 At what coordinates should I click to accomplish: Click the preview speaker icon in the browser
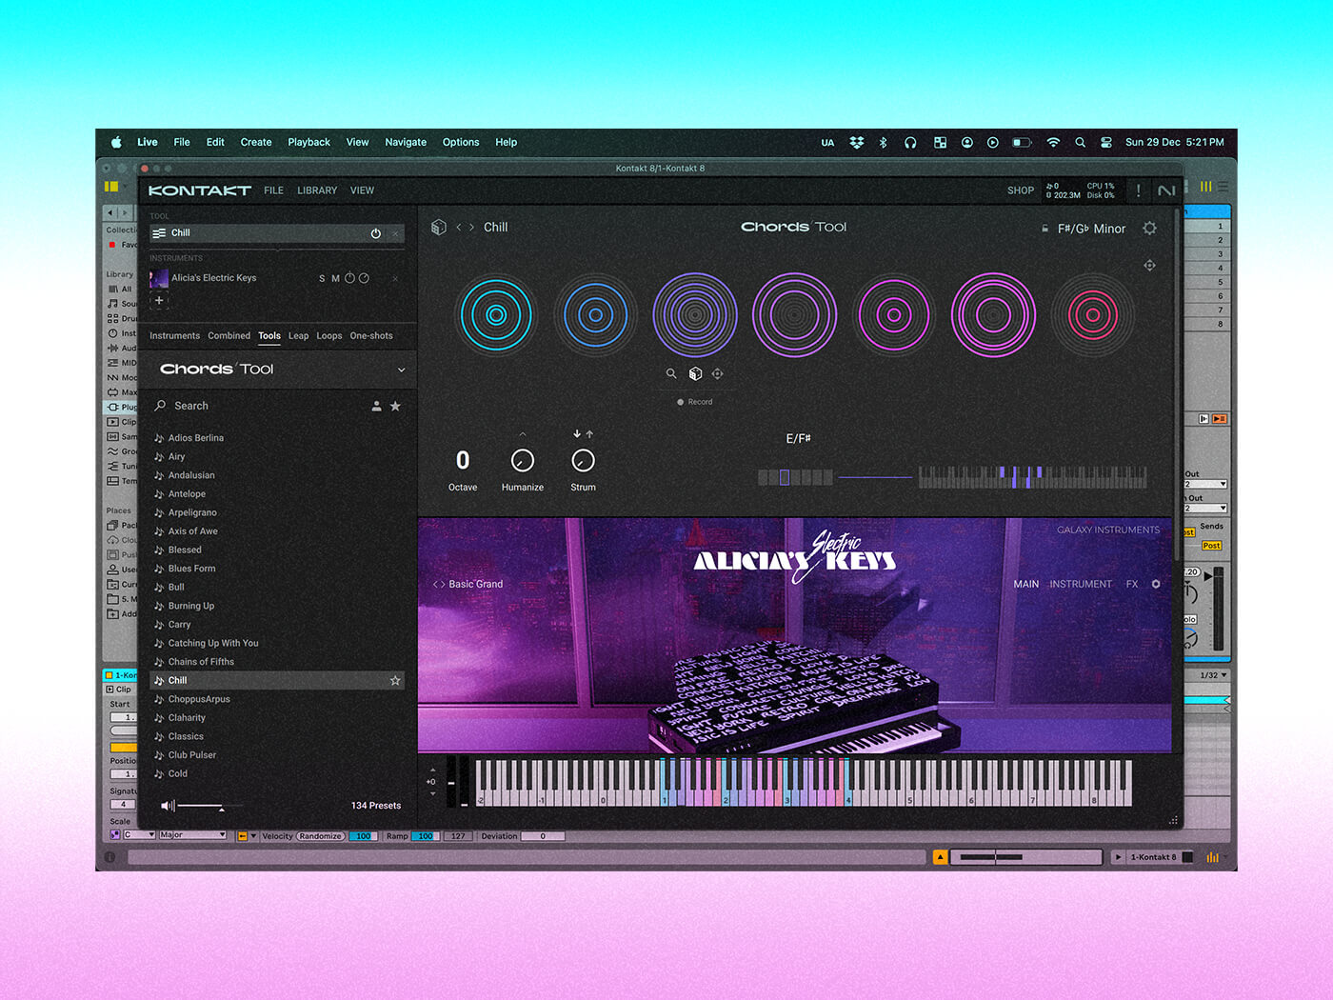tap(168, 806)
